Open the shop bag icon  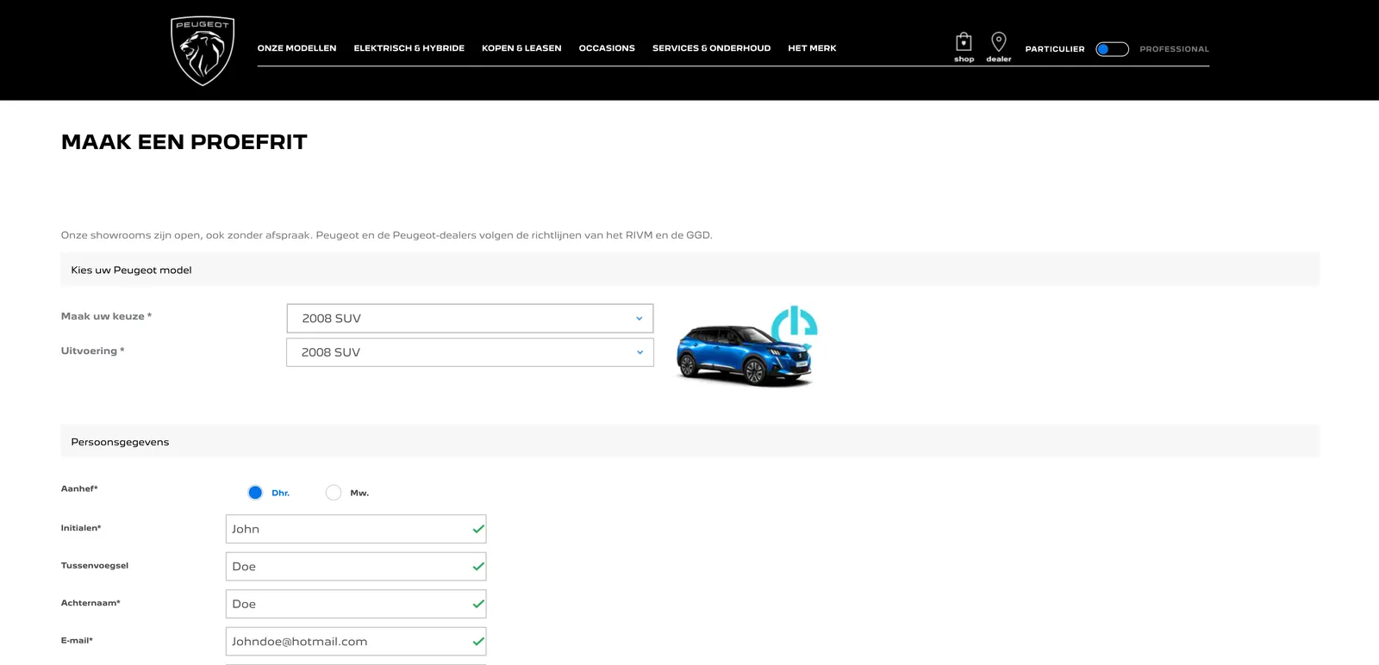pos(964,42)
